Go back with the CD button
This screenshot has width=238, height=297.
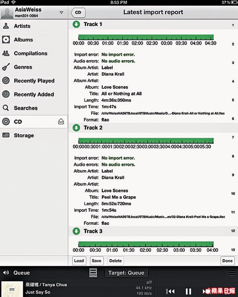[x=78, y=13]
